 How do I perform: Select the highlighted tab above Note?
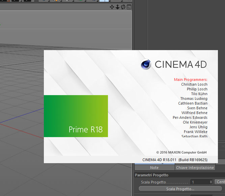pyautogui.click(x=154, y=163)
